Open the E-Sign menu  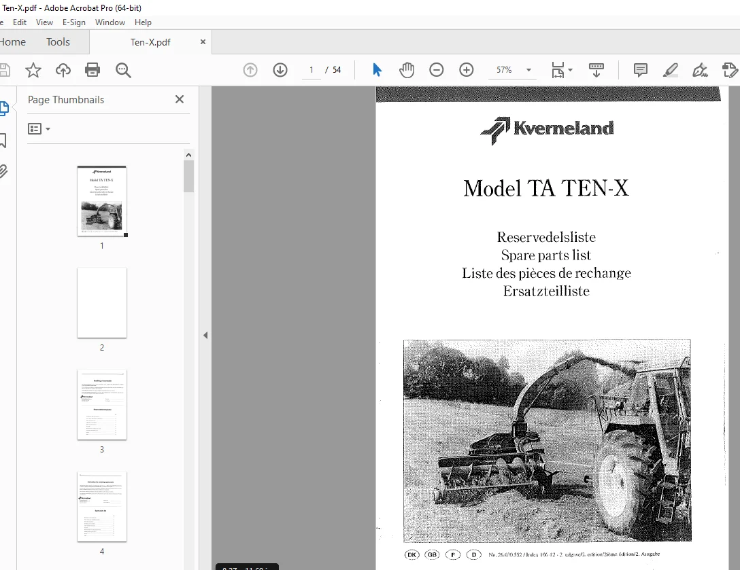tap(74, 22)
